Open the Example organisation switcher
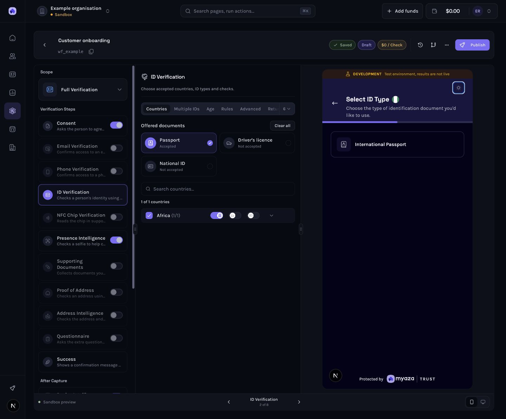This screenshot has height=419, width=506. click(x=74, y=11)
